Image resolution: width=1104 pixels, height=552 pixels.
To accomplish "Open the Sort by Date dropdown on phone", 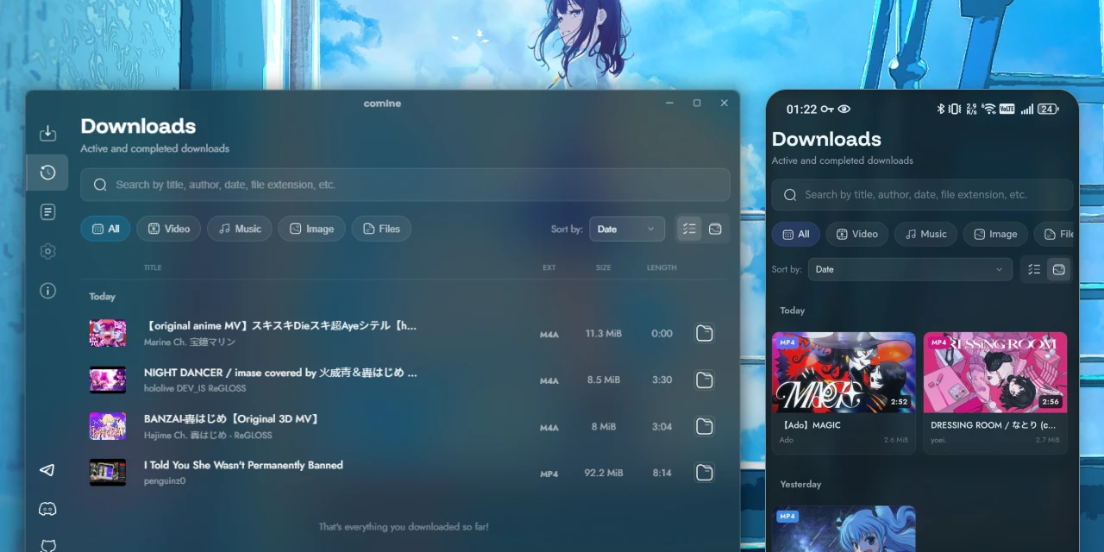I will pos(910,269).
